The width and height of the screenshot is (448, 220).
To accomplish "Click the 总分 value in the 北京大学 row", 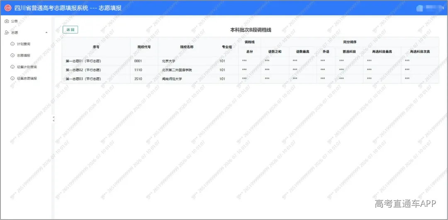I will click(244, 61).
